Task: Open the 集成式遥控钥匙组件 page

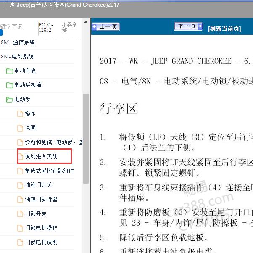Action: 49,171
